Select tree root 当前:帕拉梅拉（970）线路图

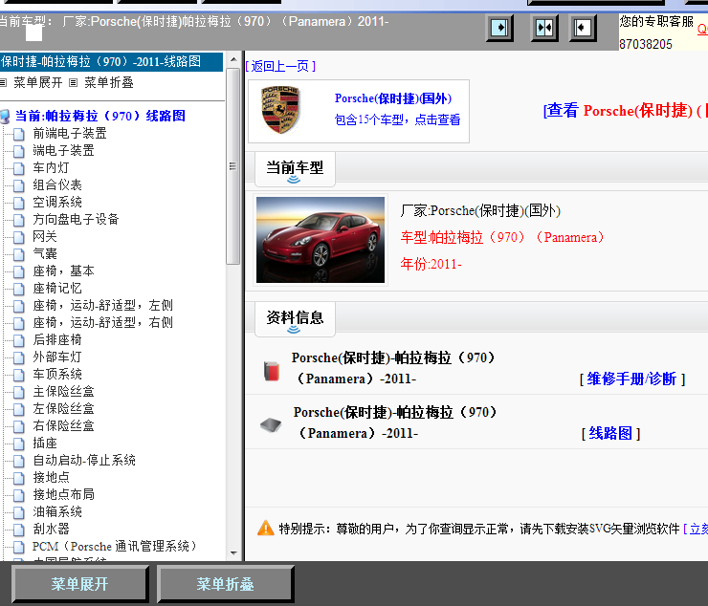(100, 116)
